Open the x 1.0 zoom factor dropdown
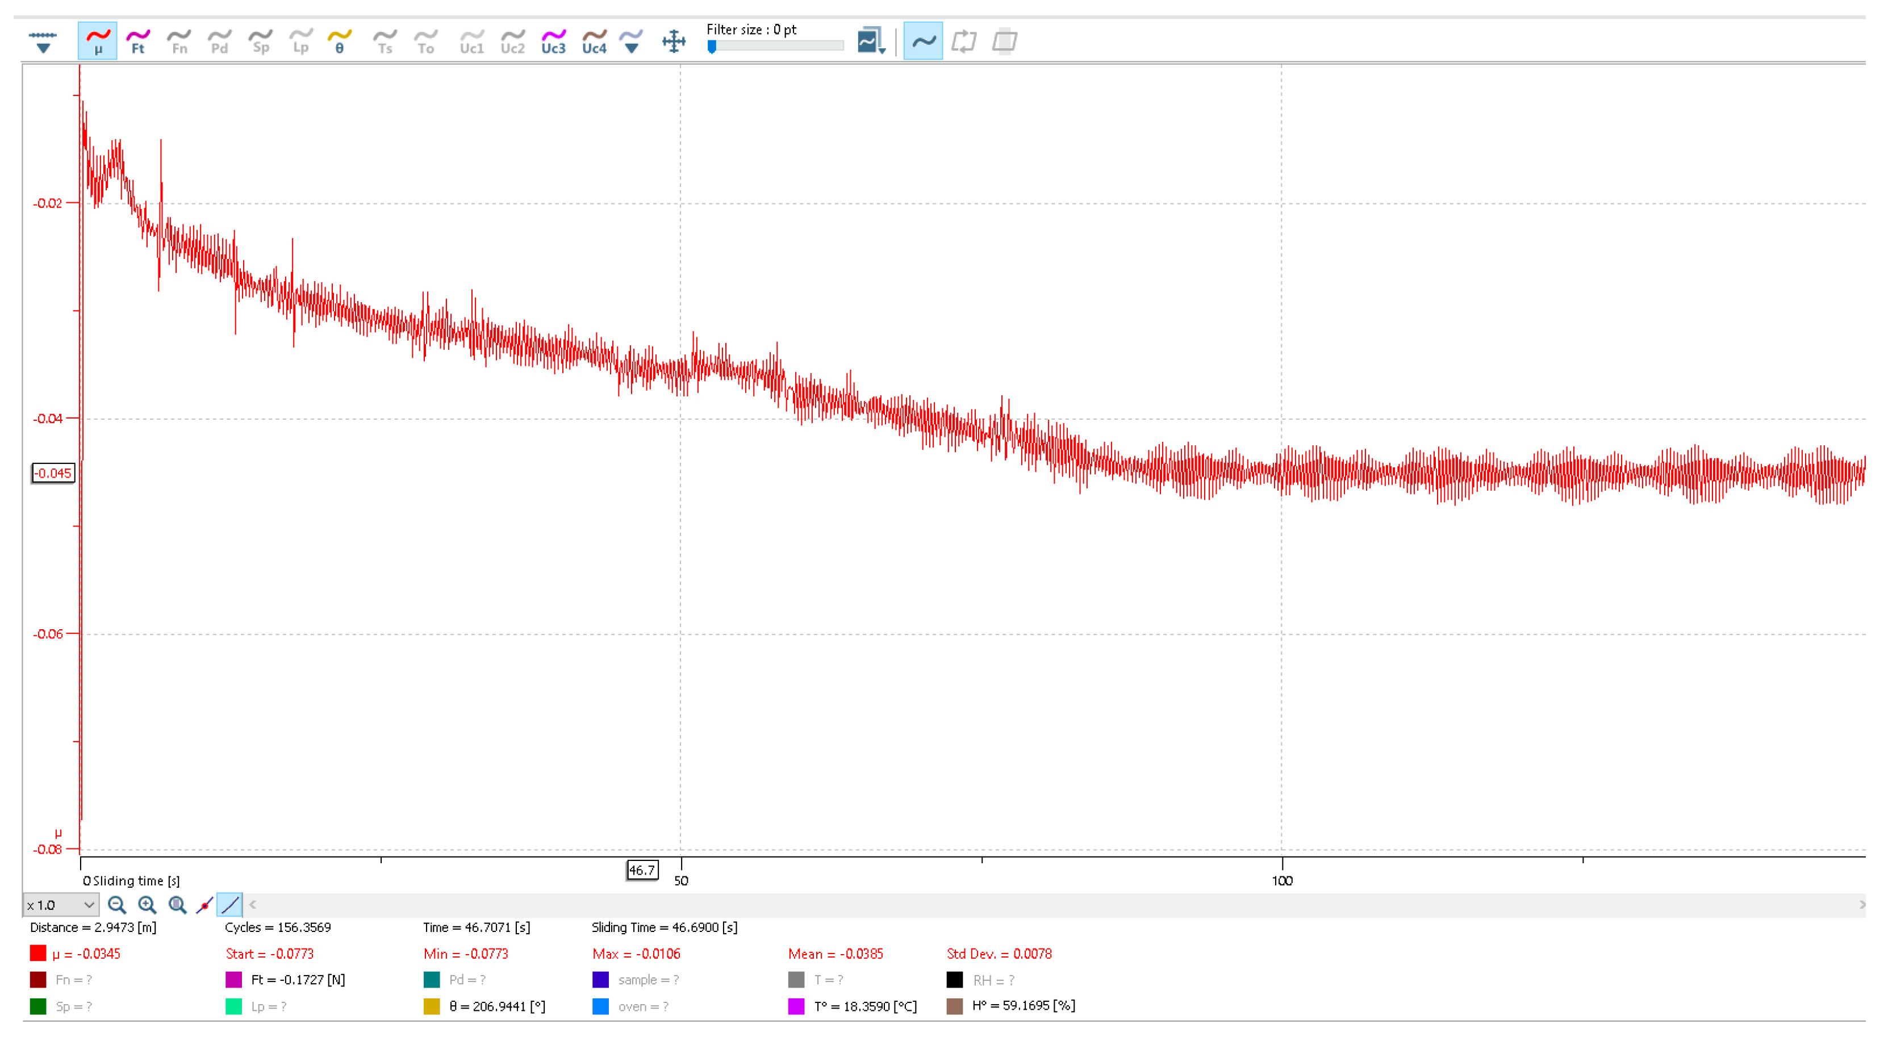This screenshot has height=1041, width=1884. point(60,905)
